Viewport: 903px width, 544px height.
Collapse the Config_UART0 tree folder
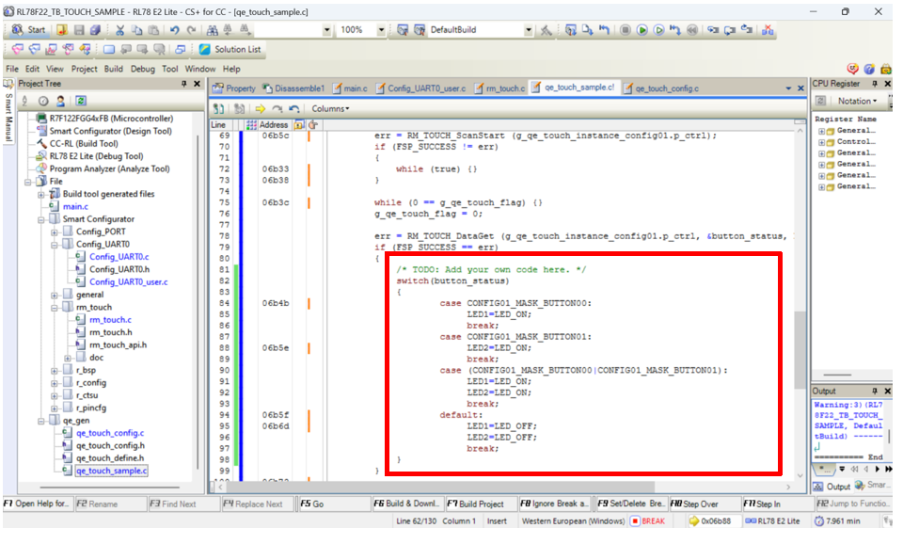55,245
